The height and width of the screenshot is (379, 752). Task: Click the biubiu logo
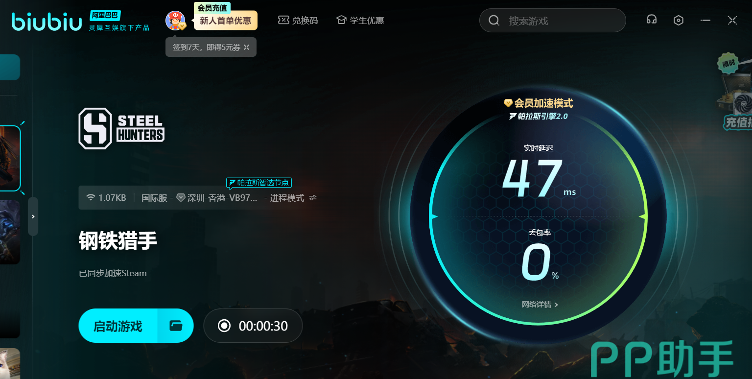tap(47, 21)
